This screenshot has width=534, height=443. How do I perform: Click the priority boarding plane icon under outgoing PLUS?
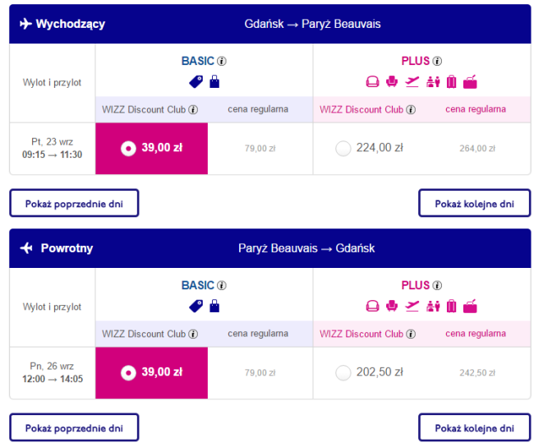coord(412,82)
